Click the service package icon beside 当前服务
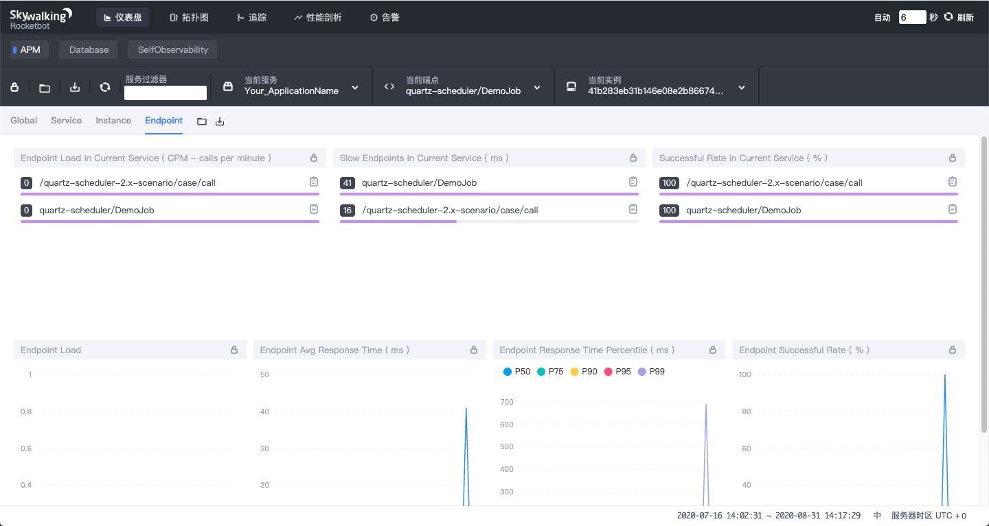This screenshot has height=526, width=989. pos(229,86)
